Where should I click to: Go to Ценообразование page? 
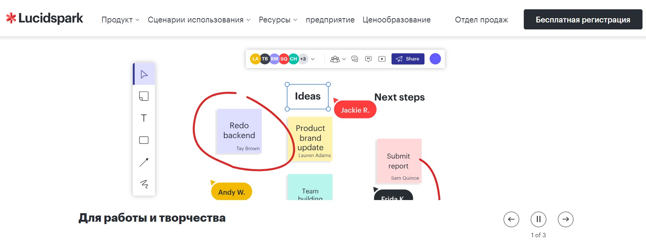(397, 20)
